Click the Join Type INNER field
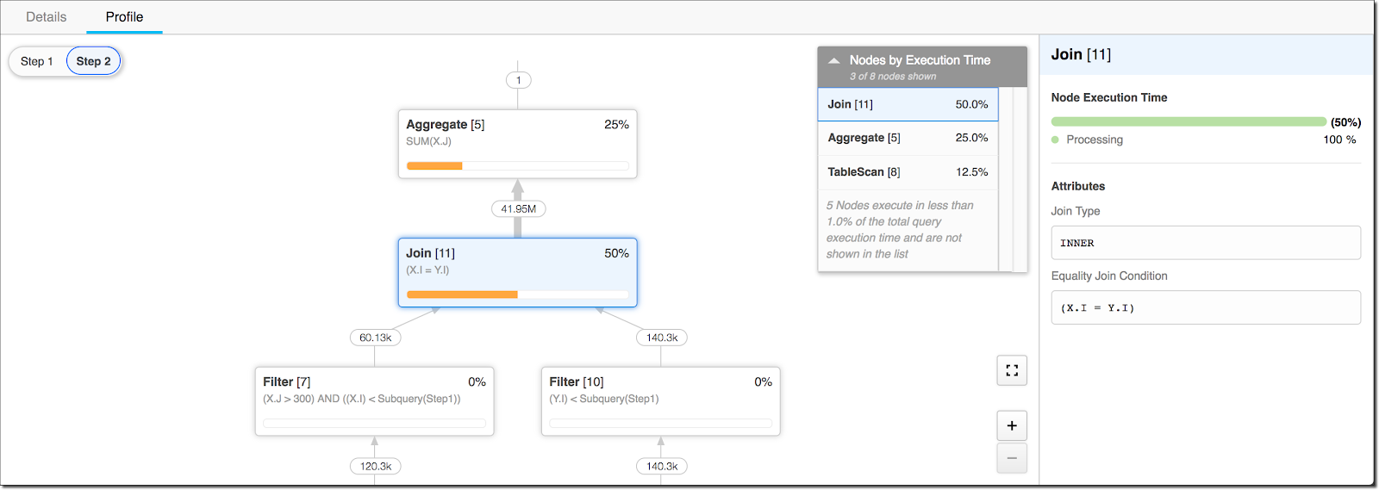 tap(1205, 243)
